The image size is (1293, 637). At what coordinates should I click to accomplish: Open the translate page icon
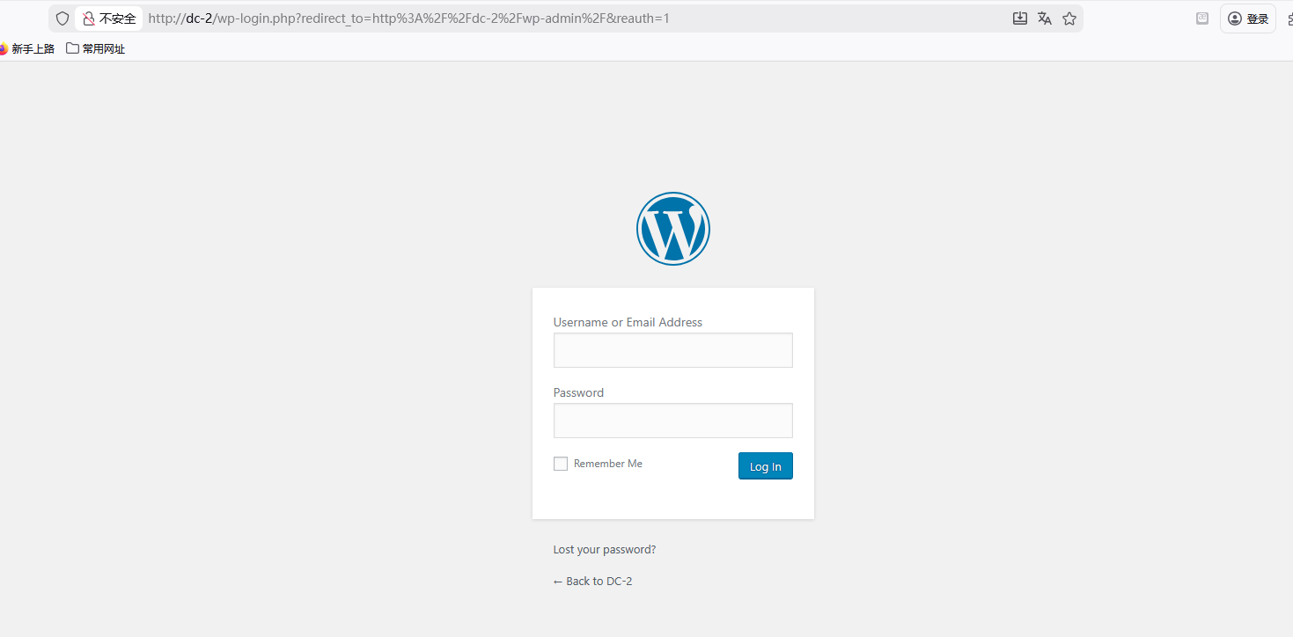[1045, 18]
